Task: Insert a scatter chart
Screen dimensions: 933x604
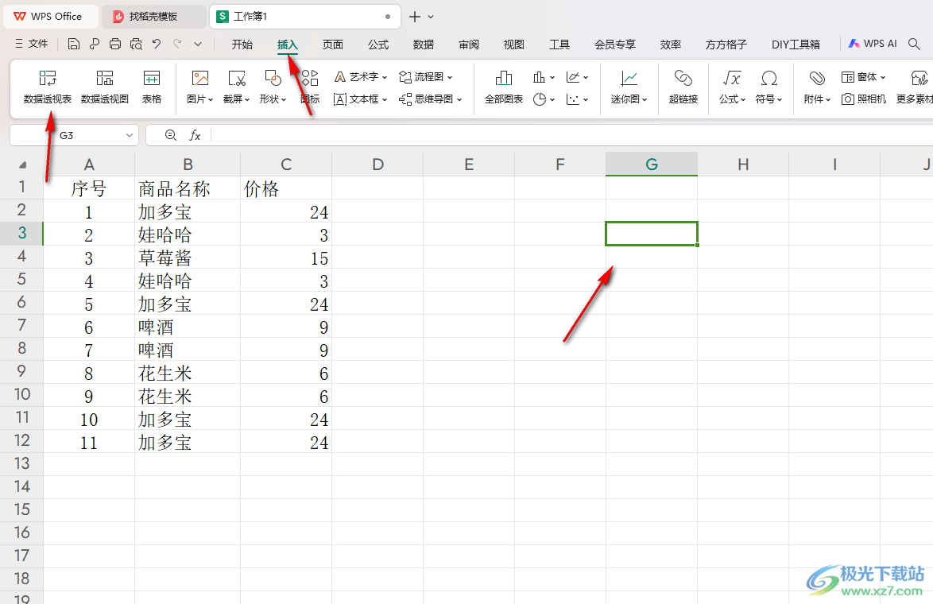Action: [573, 99]
